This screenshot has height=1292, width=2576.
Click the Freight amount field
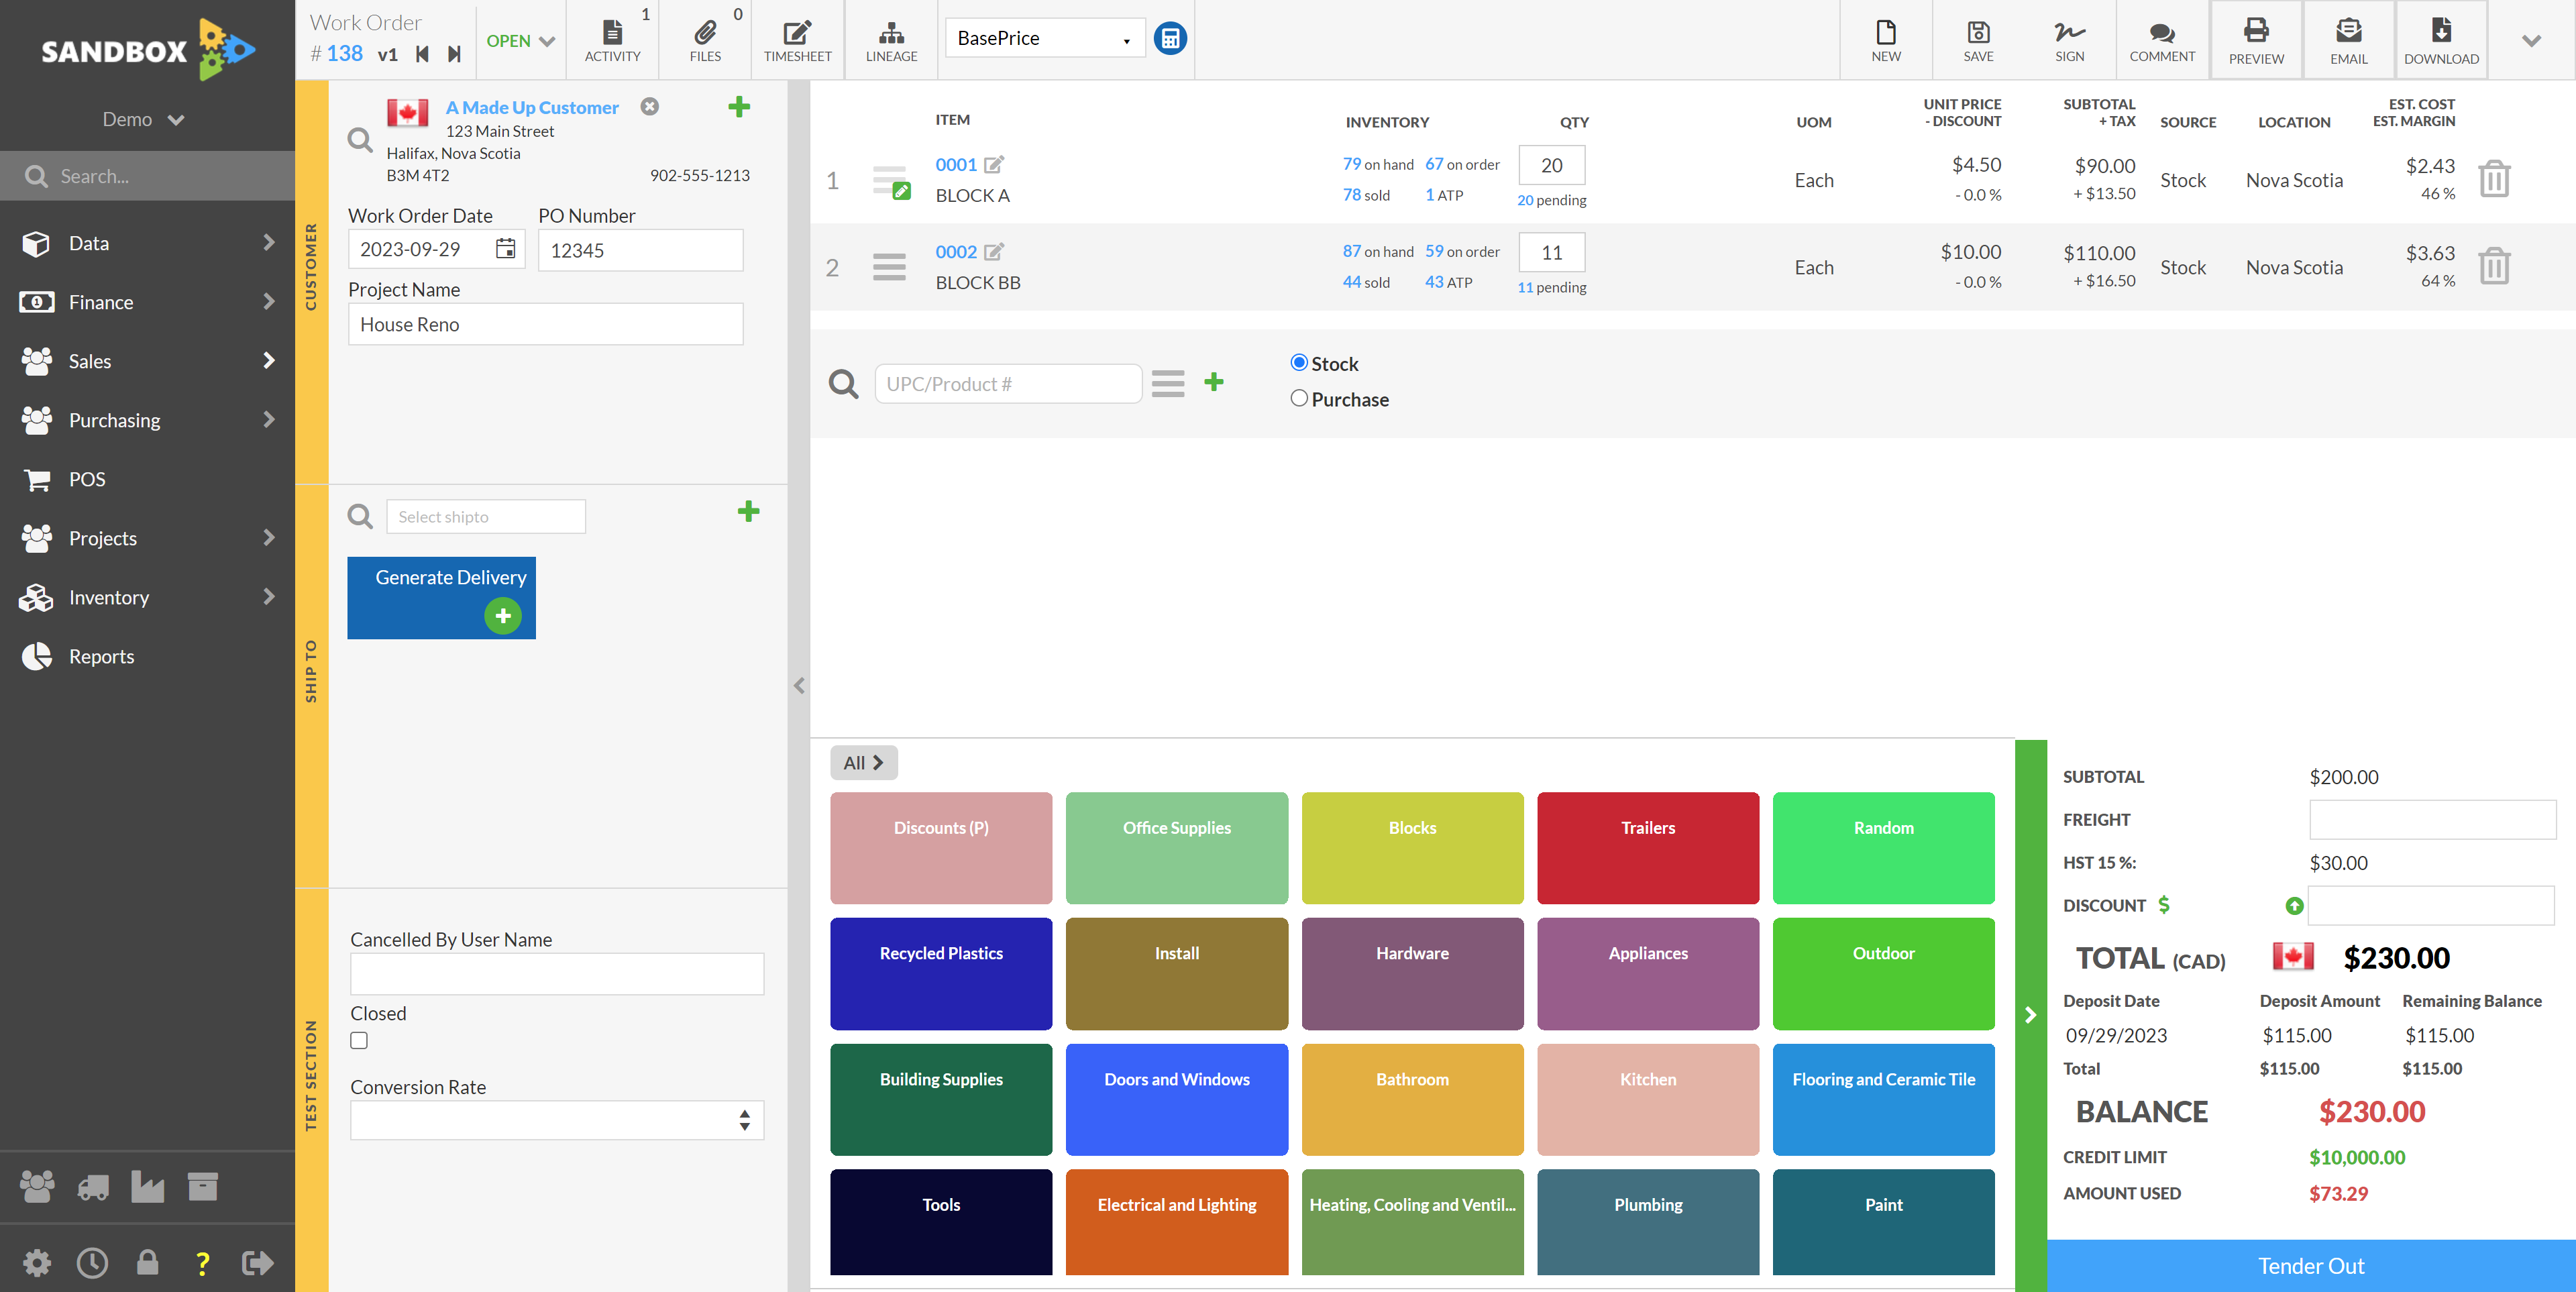(x=2432, y=819)
